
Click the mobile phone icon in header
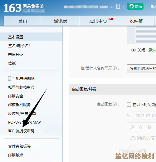point(118,7)
